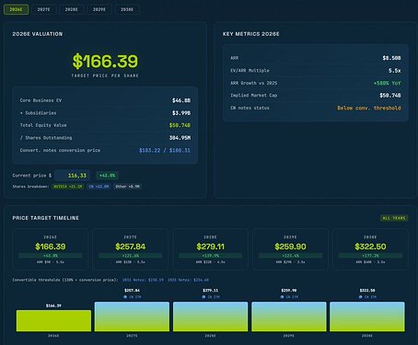The image size is (418, 345).
Task: Click the 'Below conv. threshold' status text
Action: (x=369, y=108)
